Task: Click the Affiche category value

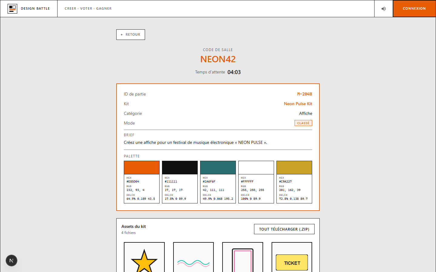Action: (306, 113)
